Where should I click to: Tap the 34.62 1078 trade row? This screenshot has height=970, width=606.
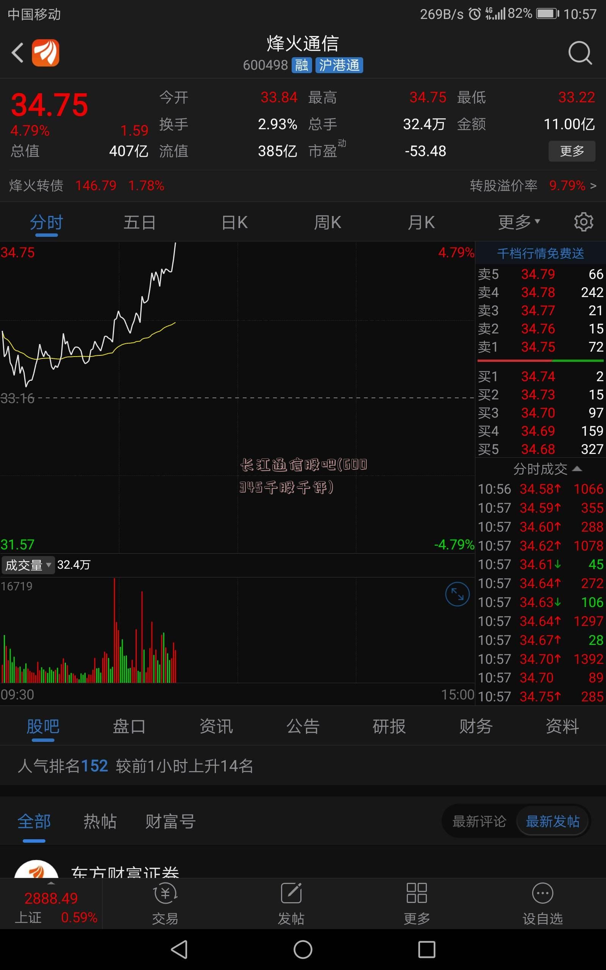pyautogui.click(x=540, y=546)
